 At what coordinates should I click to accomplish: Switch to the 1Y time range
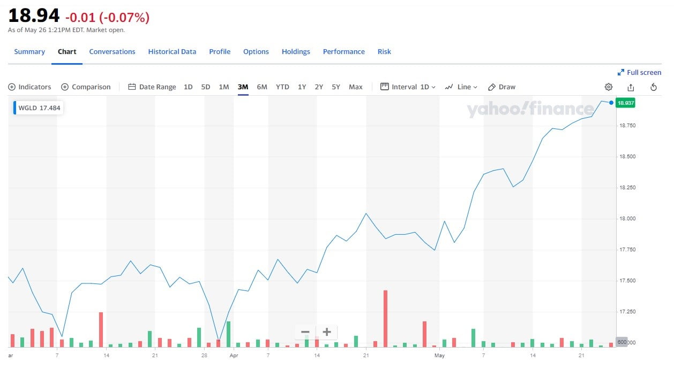[x=302, y=87]
